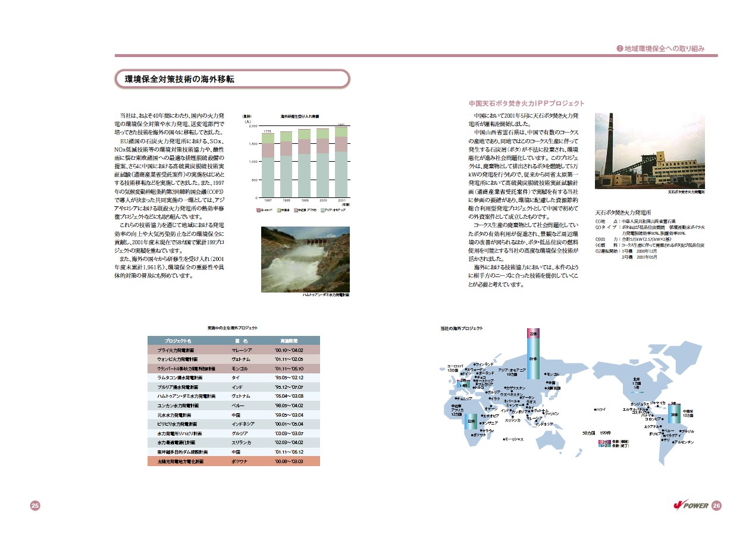Click the 1999 bar in the trainee chart
Screen dimensions: 752x544
pos(305,163)
